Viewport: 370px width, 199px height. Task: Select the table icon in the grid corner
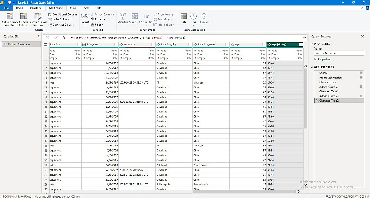click(x=46, y=44)
